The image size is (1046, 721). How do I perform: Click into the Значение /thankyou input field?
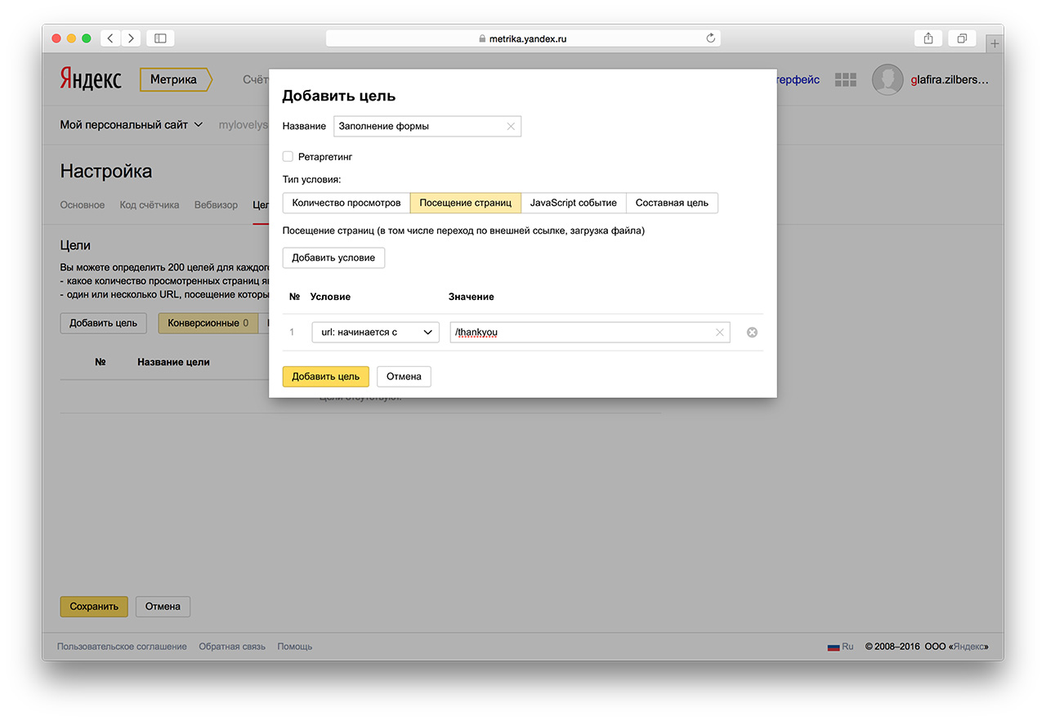[580, 332]
